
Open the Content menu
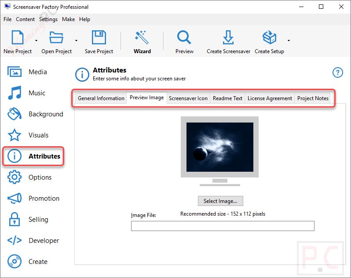(26, 19)
